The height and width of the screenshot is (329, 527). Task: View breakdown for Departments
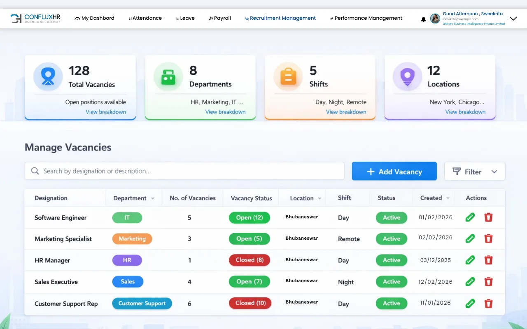click(x=225, y=112)
